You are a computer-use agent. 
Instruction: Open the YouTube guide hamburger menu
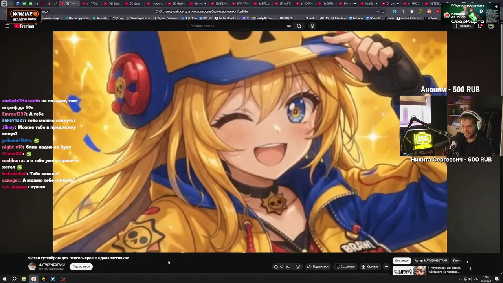(7, 26)
